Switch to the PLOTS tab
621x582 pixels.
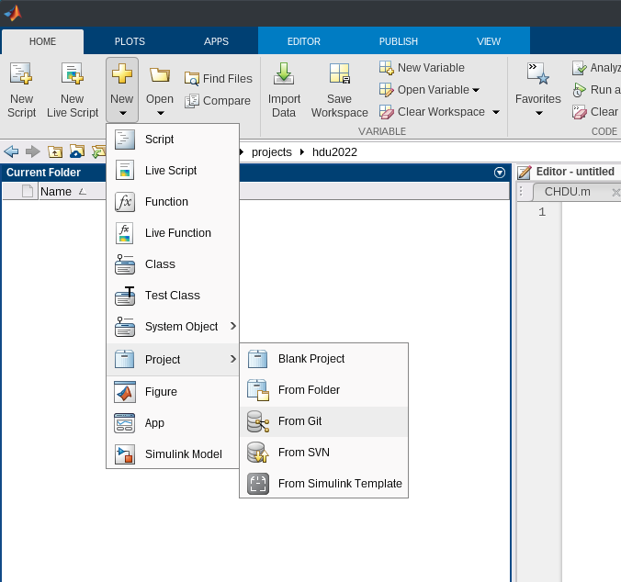tap(130, 41)
